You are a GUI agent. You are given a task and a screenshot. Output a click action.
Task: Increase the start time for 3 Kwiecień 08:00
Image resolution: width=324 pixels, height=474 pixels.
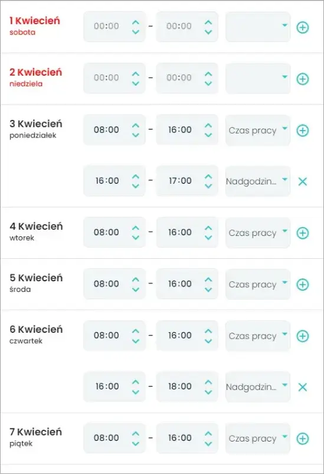[136, 125]
